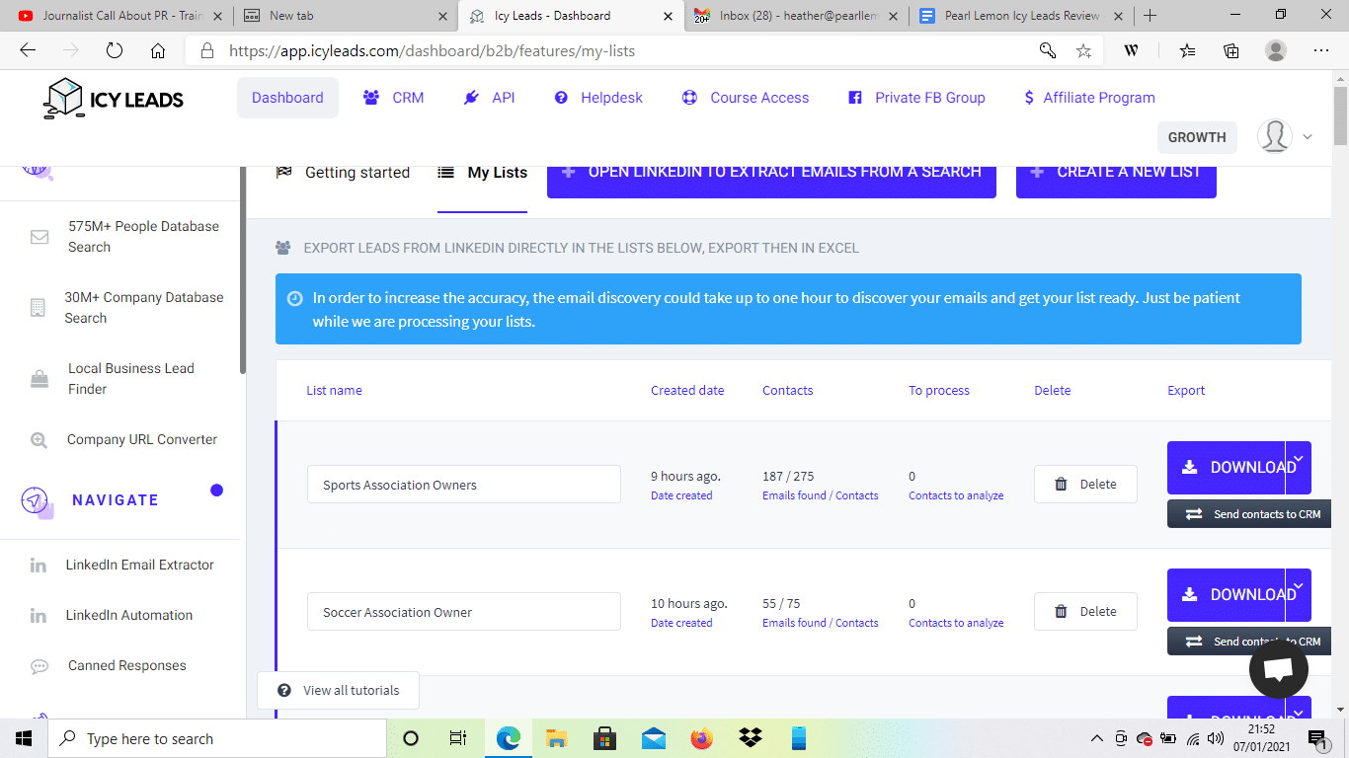This screenshot has height=758, width=1349.
Task: Click the sidebar vertical scrollbar
Action: [x=243, y=271]
